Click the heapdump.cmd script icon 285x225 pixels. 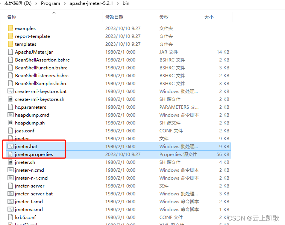click(x=11, y=115)
